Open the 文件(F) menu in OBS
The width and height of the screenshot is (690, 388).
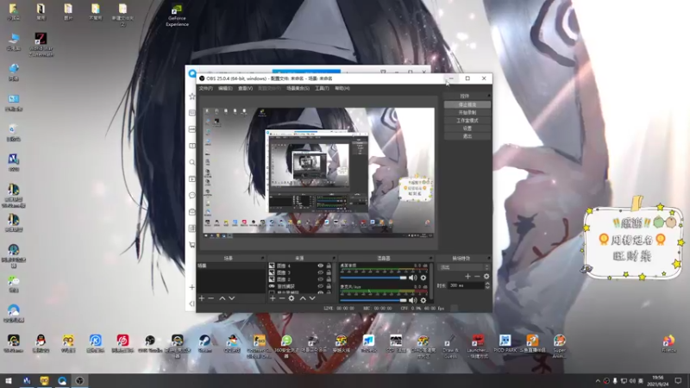point(205,89)
